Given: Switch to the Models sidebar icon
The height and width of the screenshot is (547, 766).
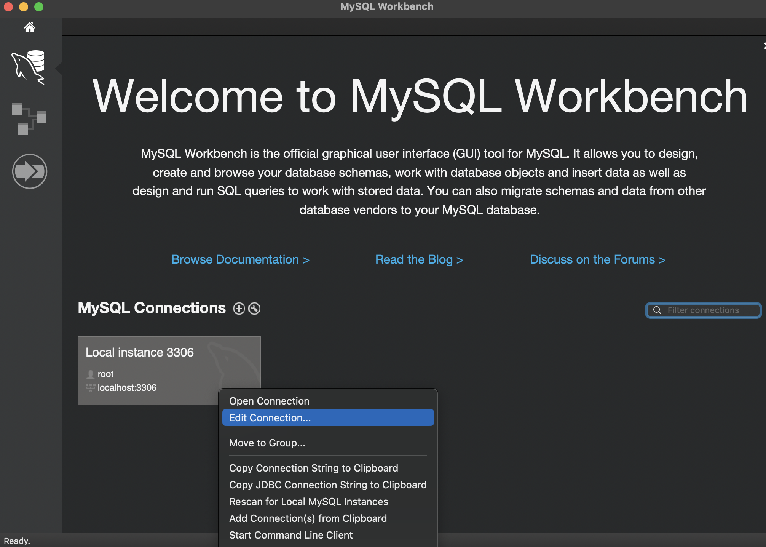Looking at the screenshot, I should [x=29, y=118].
